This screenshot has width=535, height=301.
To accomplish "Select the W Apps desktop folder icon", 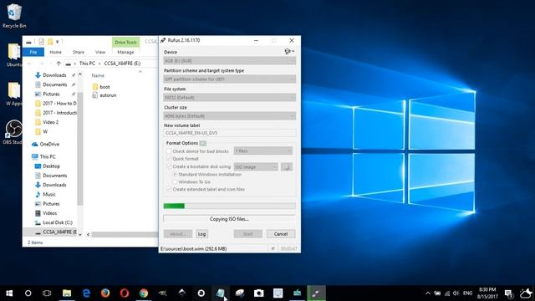I will pos(14,94).
